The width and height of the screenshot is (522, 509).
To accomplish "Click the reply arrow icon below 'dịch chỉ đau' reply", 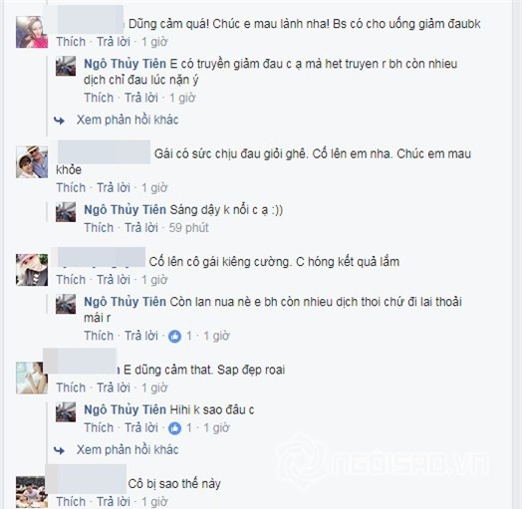I will 59,121.
